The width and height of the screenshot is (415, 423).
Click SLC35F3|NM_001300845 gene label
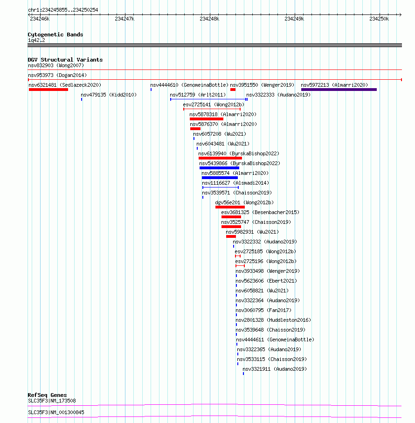pos(56,412)
